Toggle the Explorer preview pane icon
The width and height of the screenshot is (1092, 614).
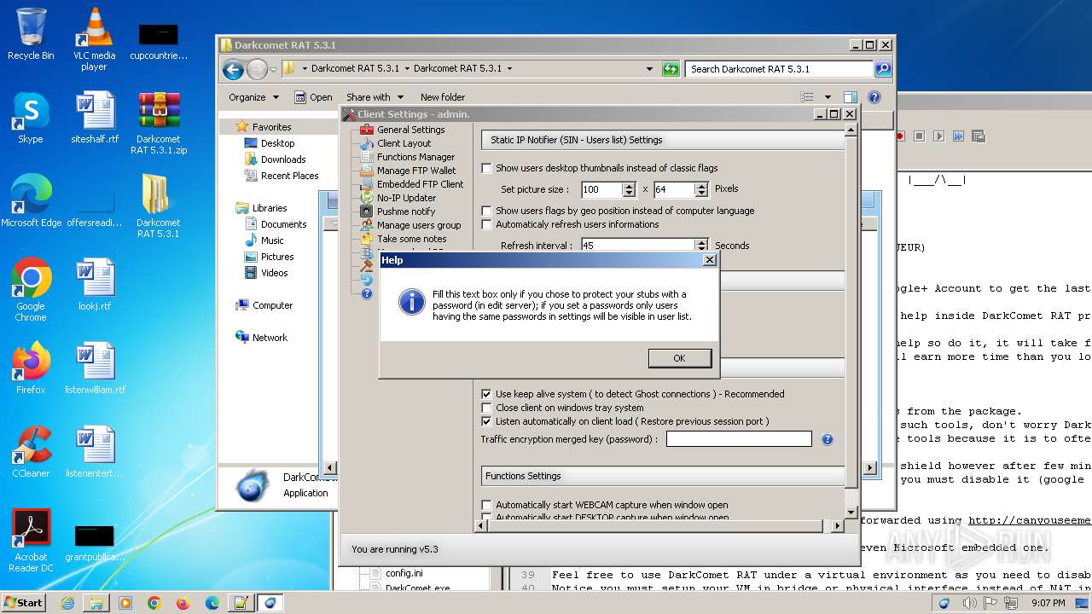coord(851,97)
